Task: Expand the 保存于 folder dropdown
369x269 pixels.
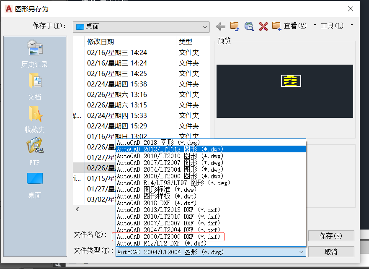Action: 205,27
